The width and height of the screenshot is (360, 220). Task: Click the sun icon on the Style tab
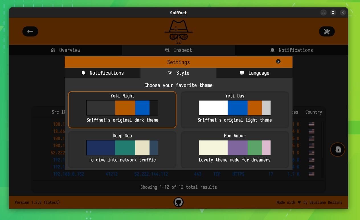click(x=170, y=73)
